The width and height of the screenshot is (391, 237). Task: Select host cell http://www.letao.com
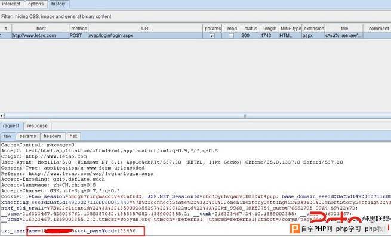click(41, 36)
